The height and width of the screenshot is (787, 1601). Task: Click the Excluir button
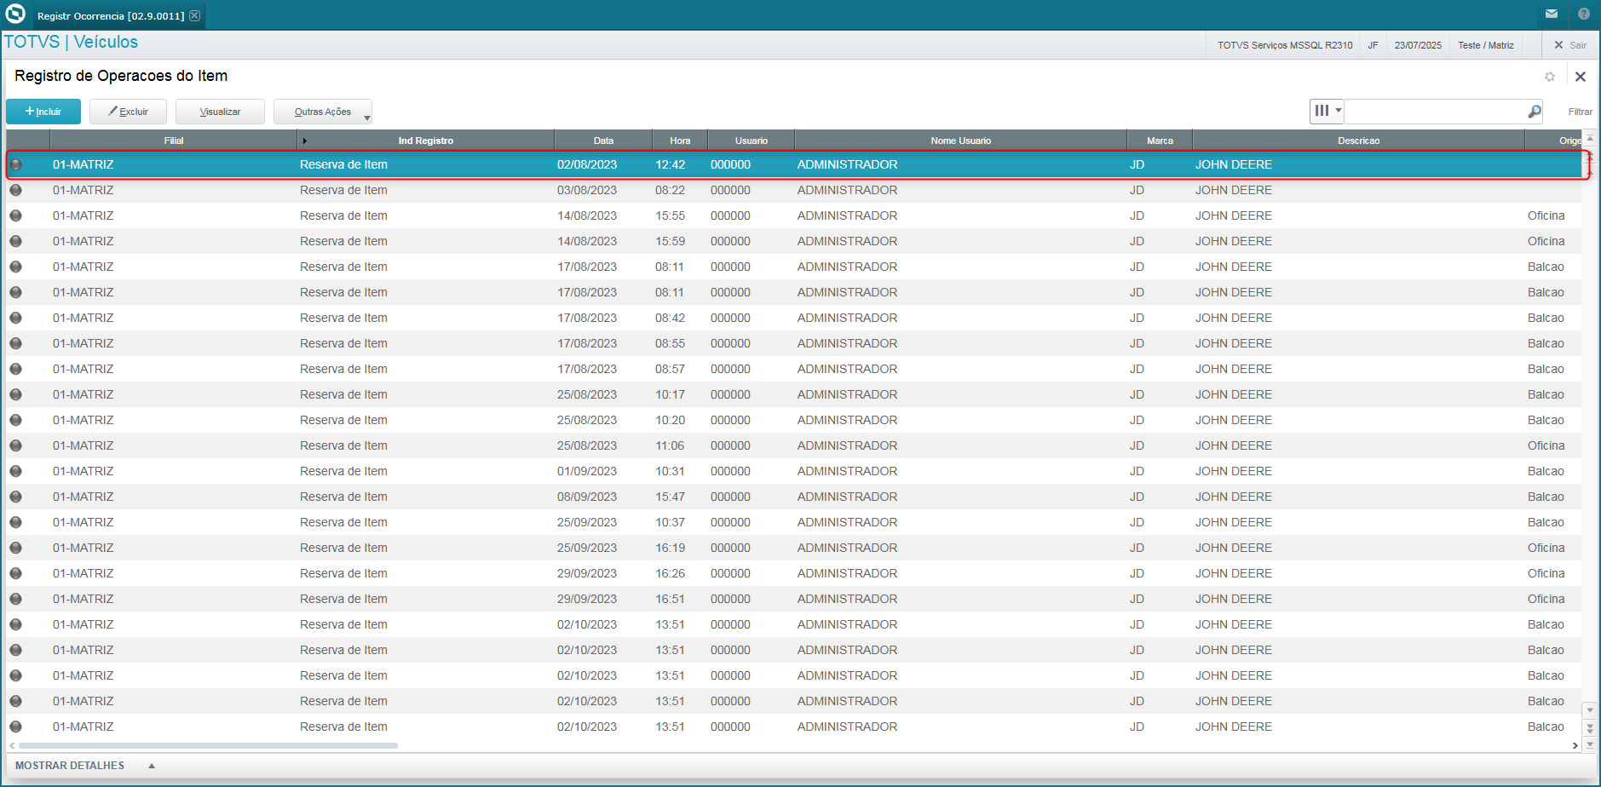click(128, 112)
